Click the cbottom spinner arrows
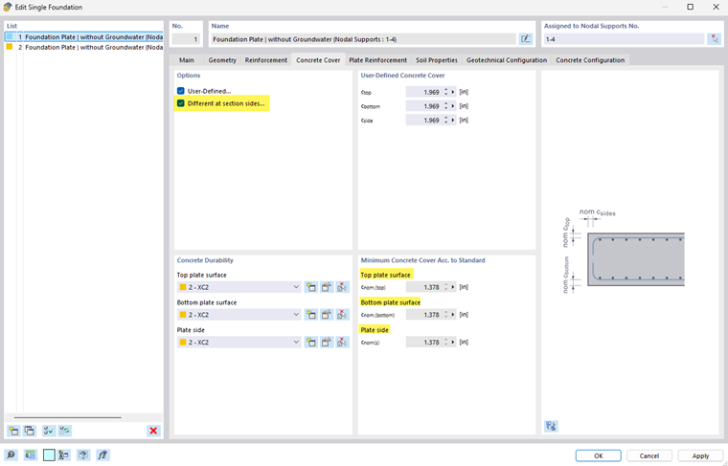728x466 pixels. [445, 106]
